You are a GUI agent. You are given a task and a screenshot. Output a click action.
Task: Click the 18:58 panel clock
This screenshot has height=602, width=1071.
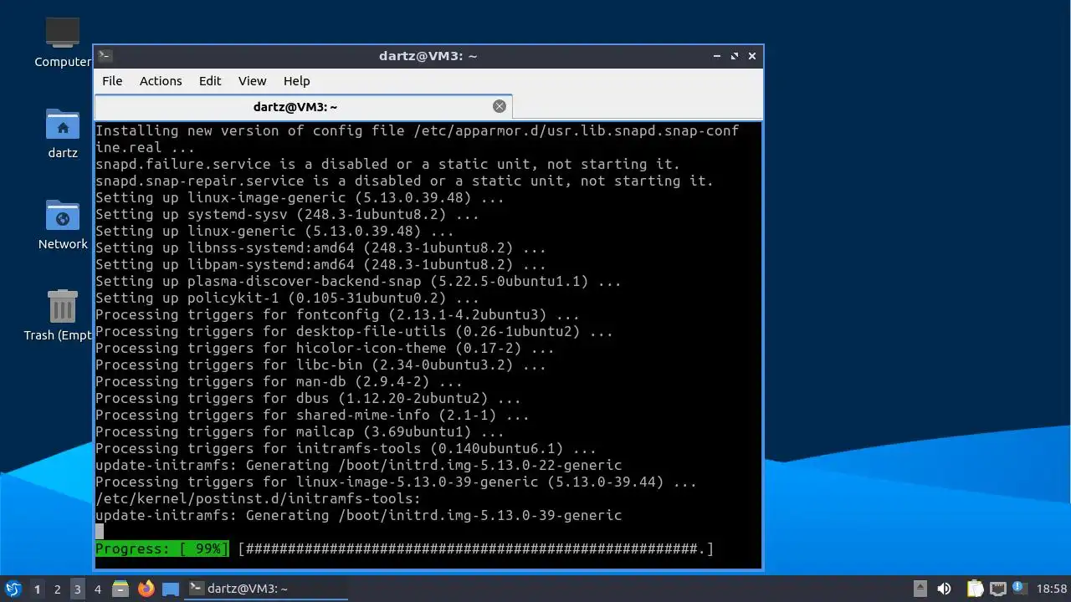click(x=1052, y=589)
